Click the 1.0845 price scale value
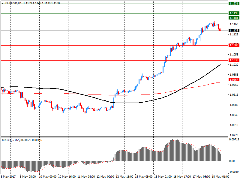This screenshot has height=180, width=240. (x=234, y=115)
